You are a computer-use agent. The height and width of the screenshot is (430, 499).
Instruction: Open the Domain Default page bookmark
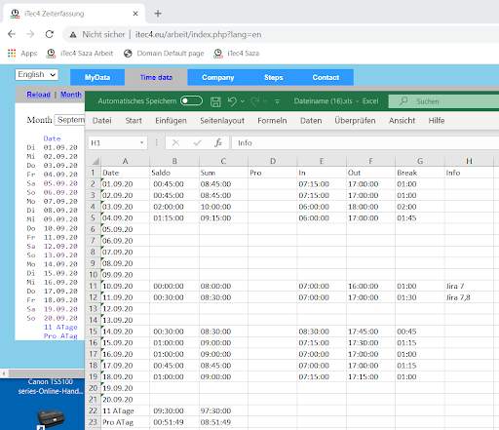tap(164, 53)
